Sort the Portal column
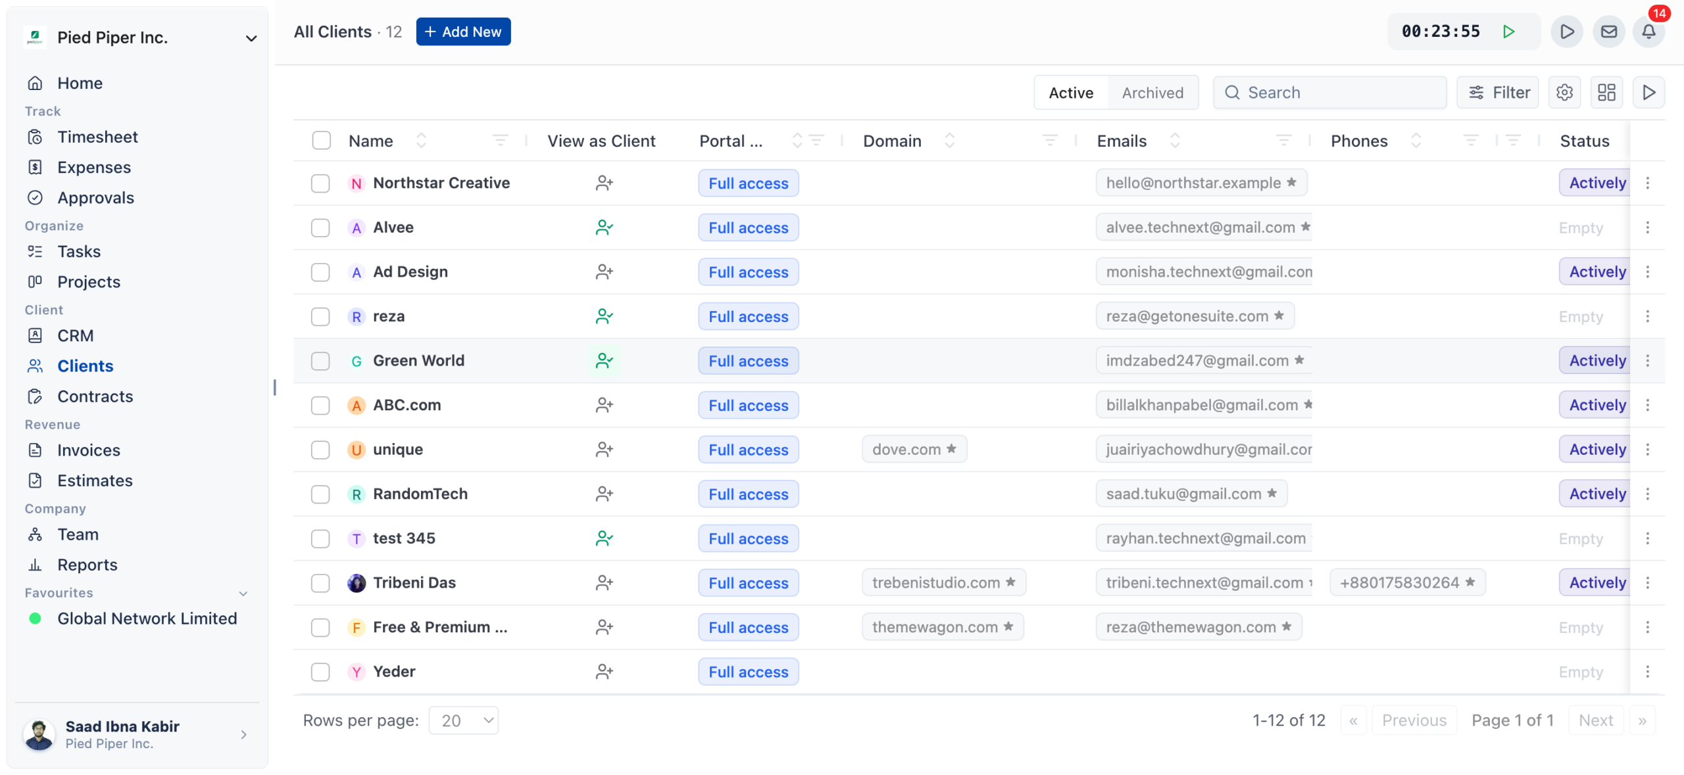1684x775 pixels. pos(797,141)
